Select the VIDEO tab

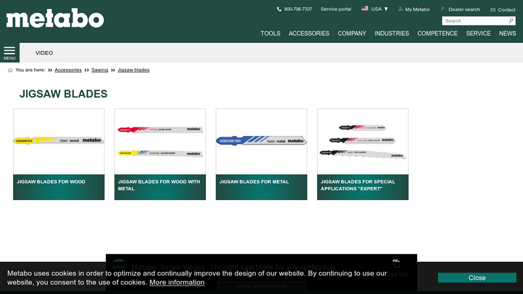coord(44,53)
